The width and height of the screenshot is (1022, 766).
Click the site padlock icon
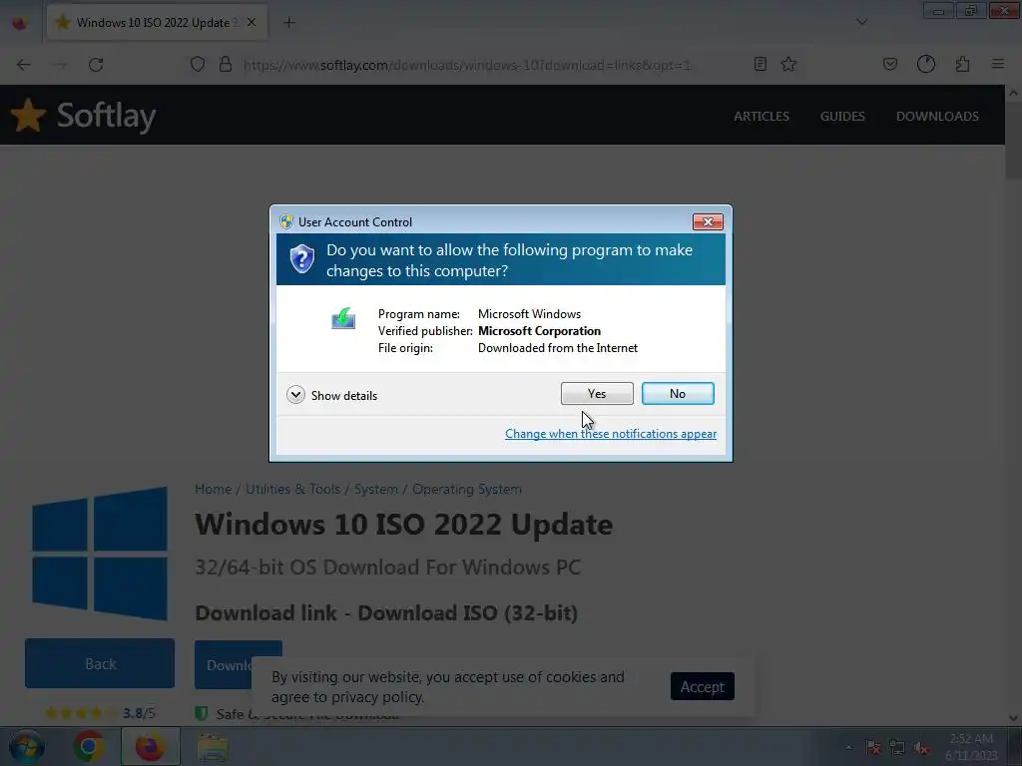click(x=226, y=64)
